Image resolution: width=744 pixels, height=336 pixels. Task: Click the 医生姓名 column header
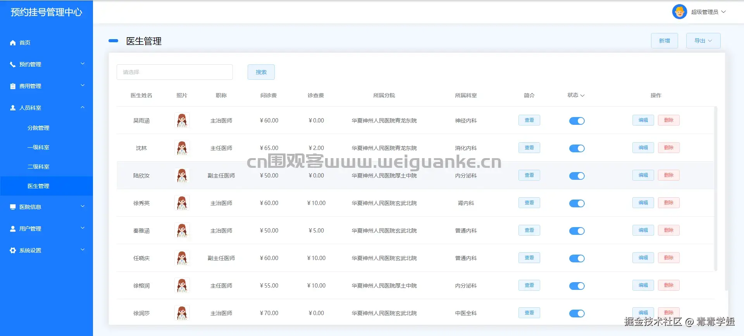141,95
